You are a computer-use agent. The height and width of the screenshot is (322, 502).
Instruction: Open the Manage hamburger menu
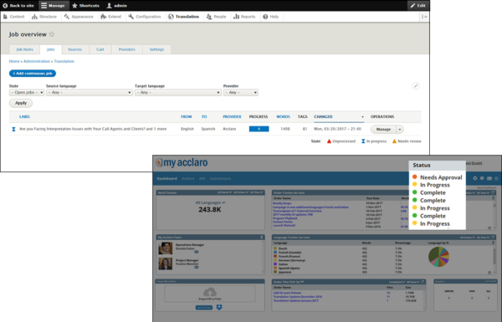tap(53, 6)
